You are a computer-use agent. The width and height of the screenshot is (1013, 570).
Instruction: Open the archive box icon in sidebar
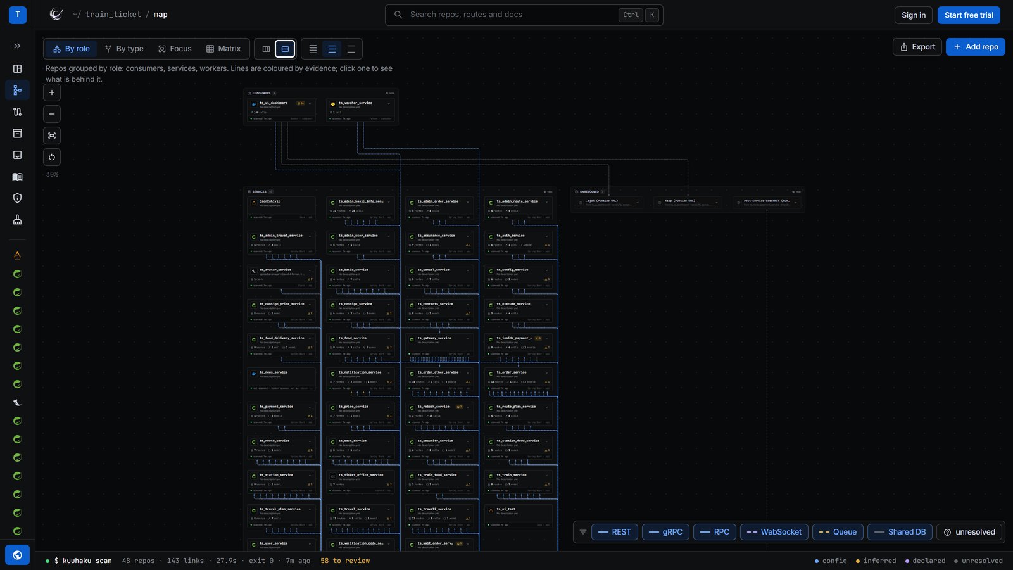pyautogui.click(x=17, y=133)
